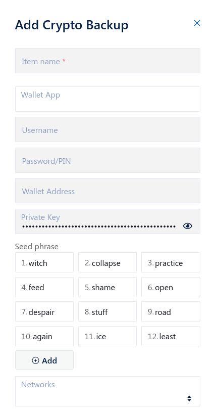Edit seed word 2 collapse
The width and height of the screenshot is (214, 412).
[108, 262]
